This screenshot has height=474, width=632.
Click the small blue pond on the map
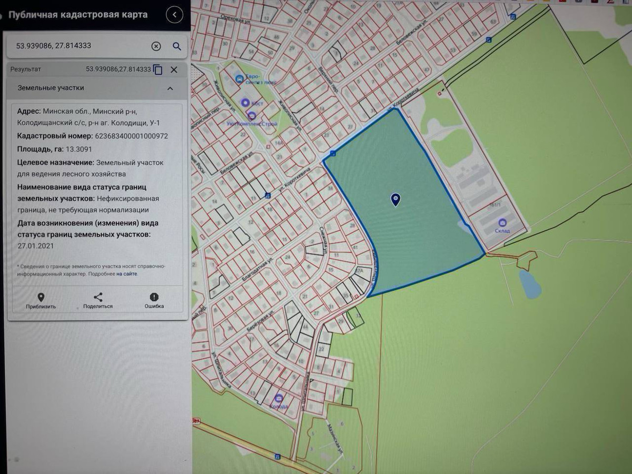click(529, 284)
